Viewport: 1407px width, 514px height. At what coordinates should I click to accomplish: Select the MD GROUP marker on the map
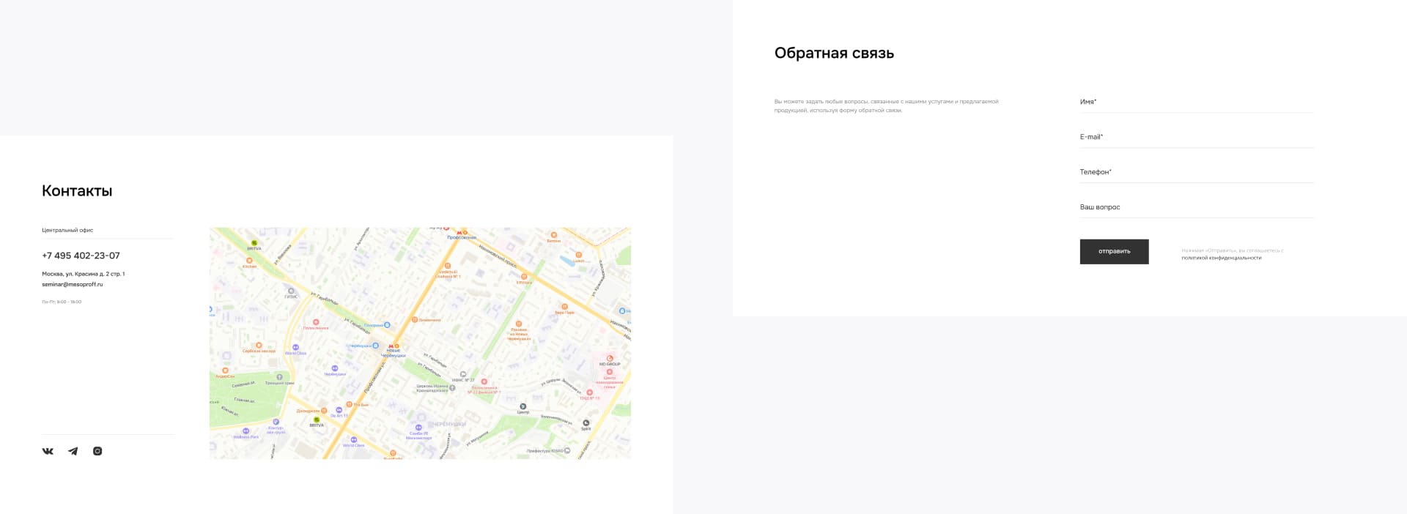point(610,358)
